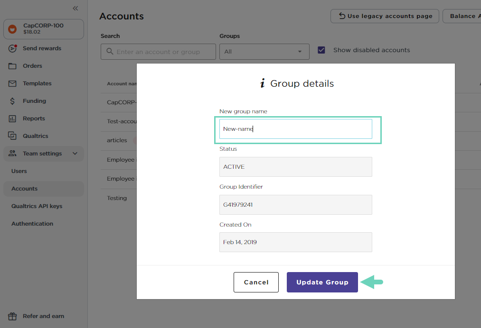
Task: Click the Templates envelope icon
Action: (x=13, y=83)
